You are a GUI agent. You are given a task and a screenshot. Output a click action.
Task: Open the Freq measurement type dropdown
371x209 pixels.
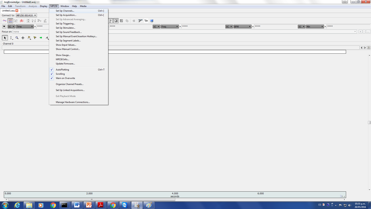click(x=170, y=26)
